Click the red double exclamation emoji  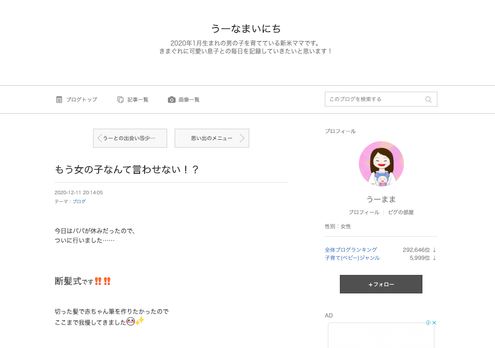pyautogui.click(x=103, y=281)
